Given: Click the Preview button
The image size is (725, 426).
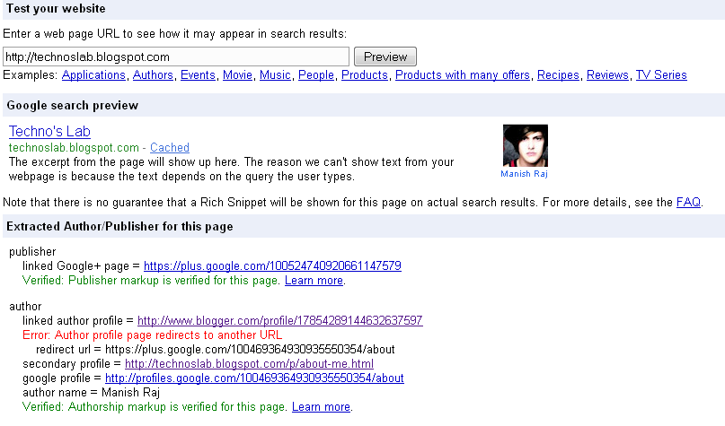Looking at the screenshot, I should coord(385,57).
